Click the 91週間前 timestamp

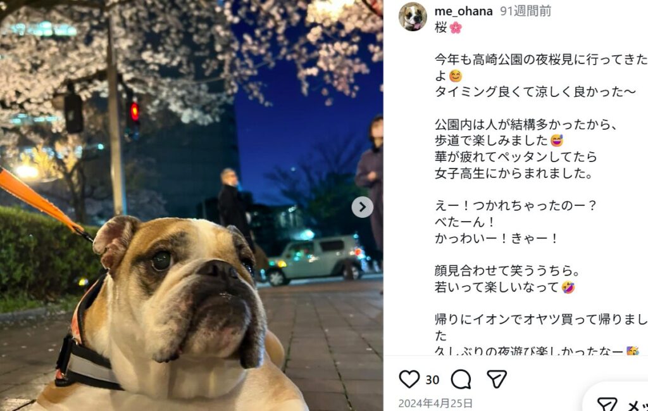click(526, 11)
